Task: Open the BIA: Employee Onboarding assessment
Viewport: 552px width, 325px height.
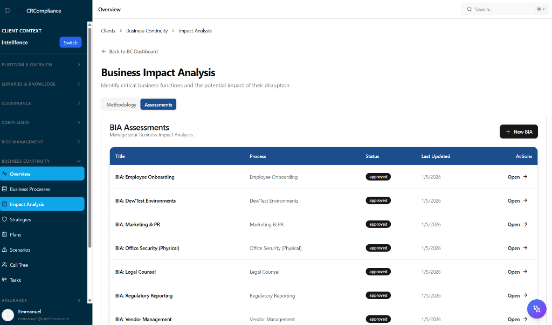Action: pyautogui.click(x=517, y=177)
